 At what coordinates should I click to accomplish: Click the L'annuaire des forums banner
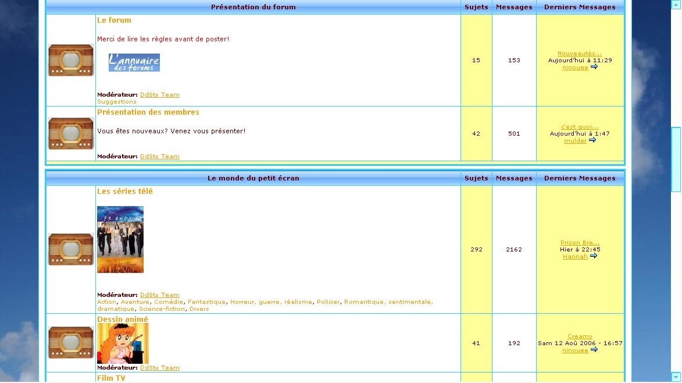click(134, 63)
